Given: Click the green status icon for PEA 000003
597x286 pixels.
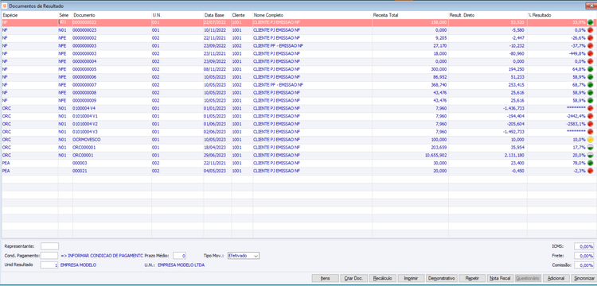Looking at the screenshot, I should pyautogui.click(x=590, y=163).
